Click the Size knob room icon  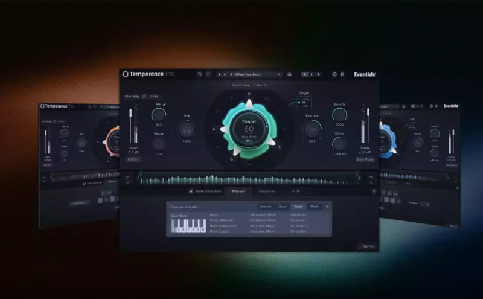pos(187,130)
